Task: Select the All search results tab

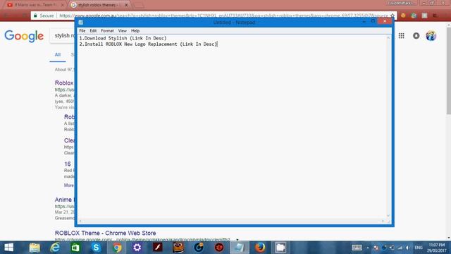Action: pyautogui.click(x=58, y=54)
